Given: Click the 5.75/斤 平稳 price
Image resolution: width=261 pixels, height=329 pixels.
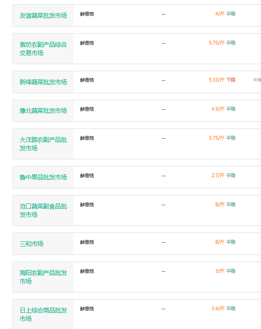Looking at the screenshot, I should coord(222,43).
